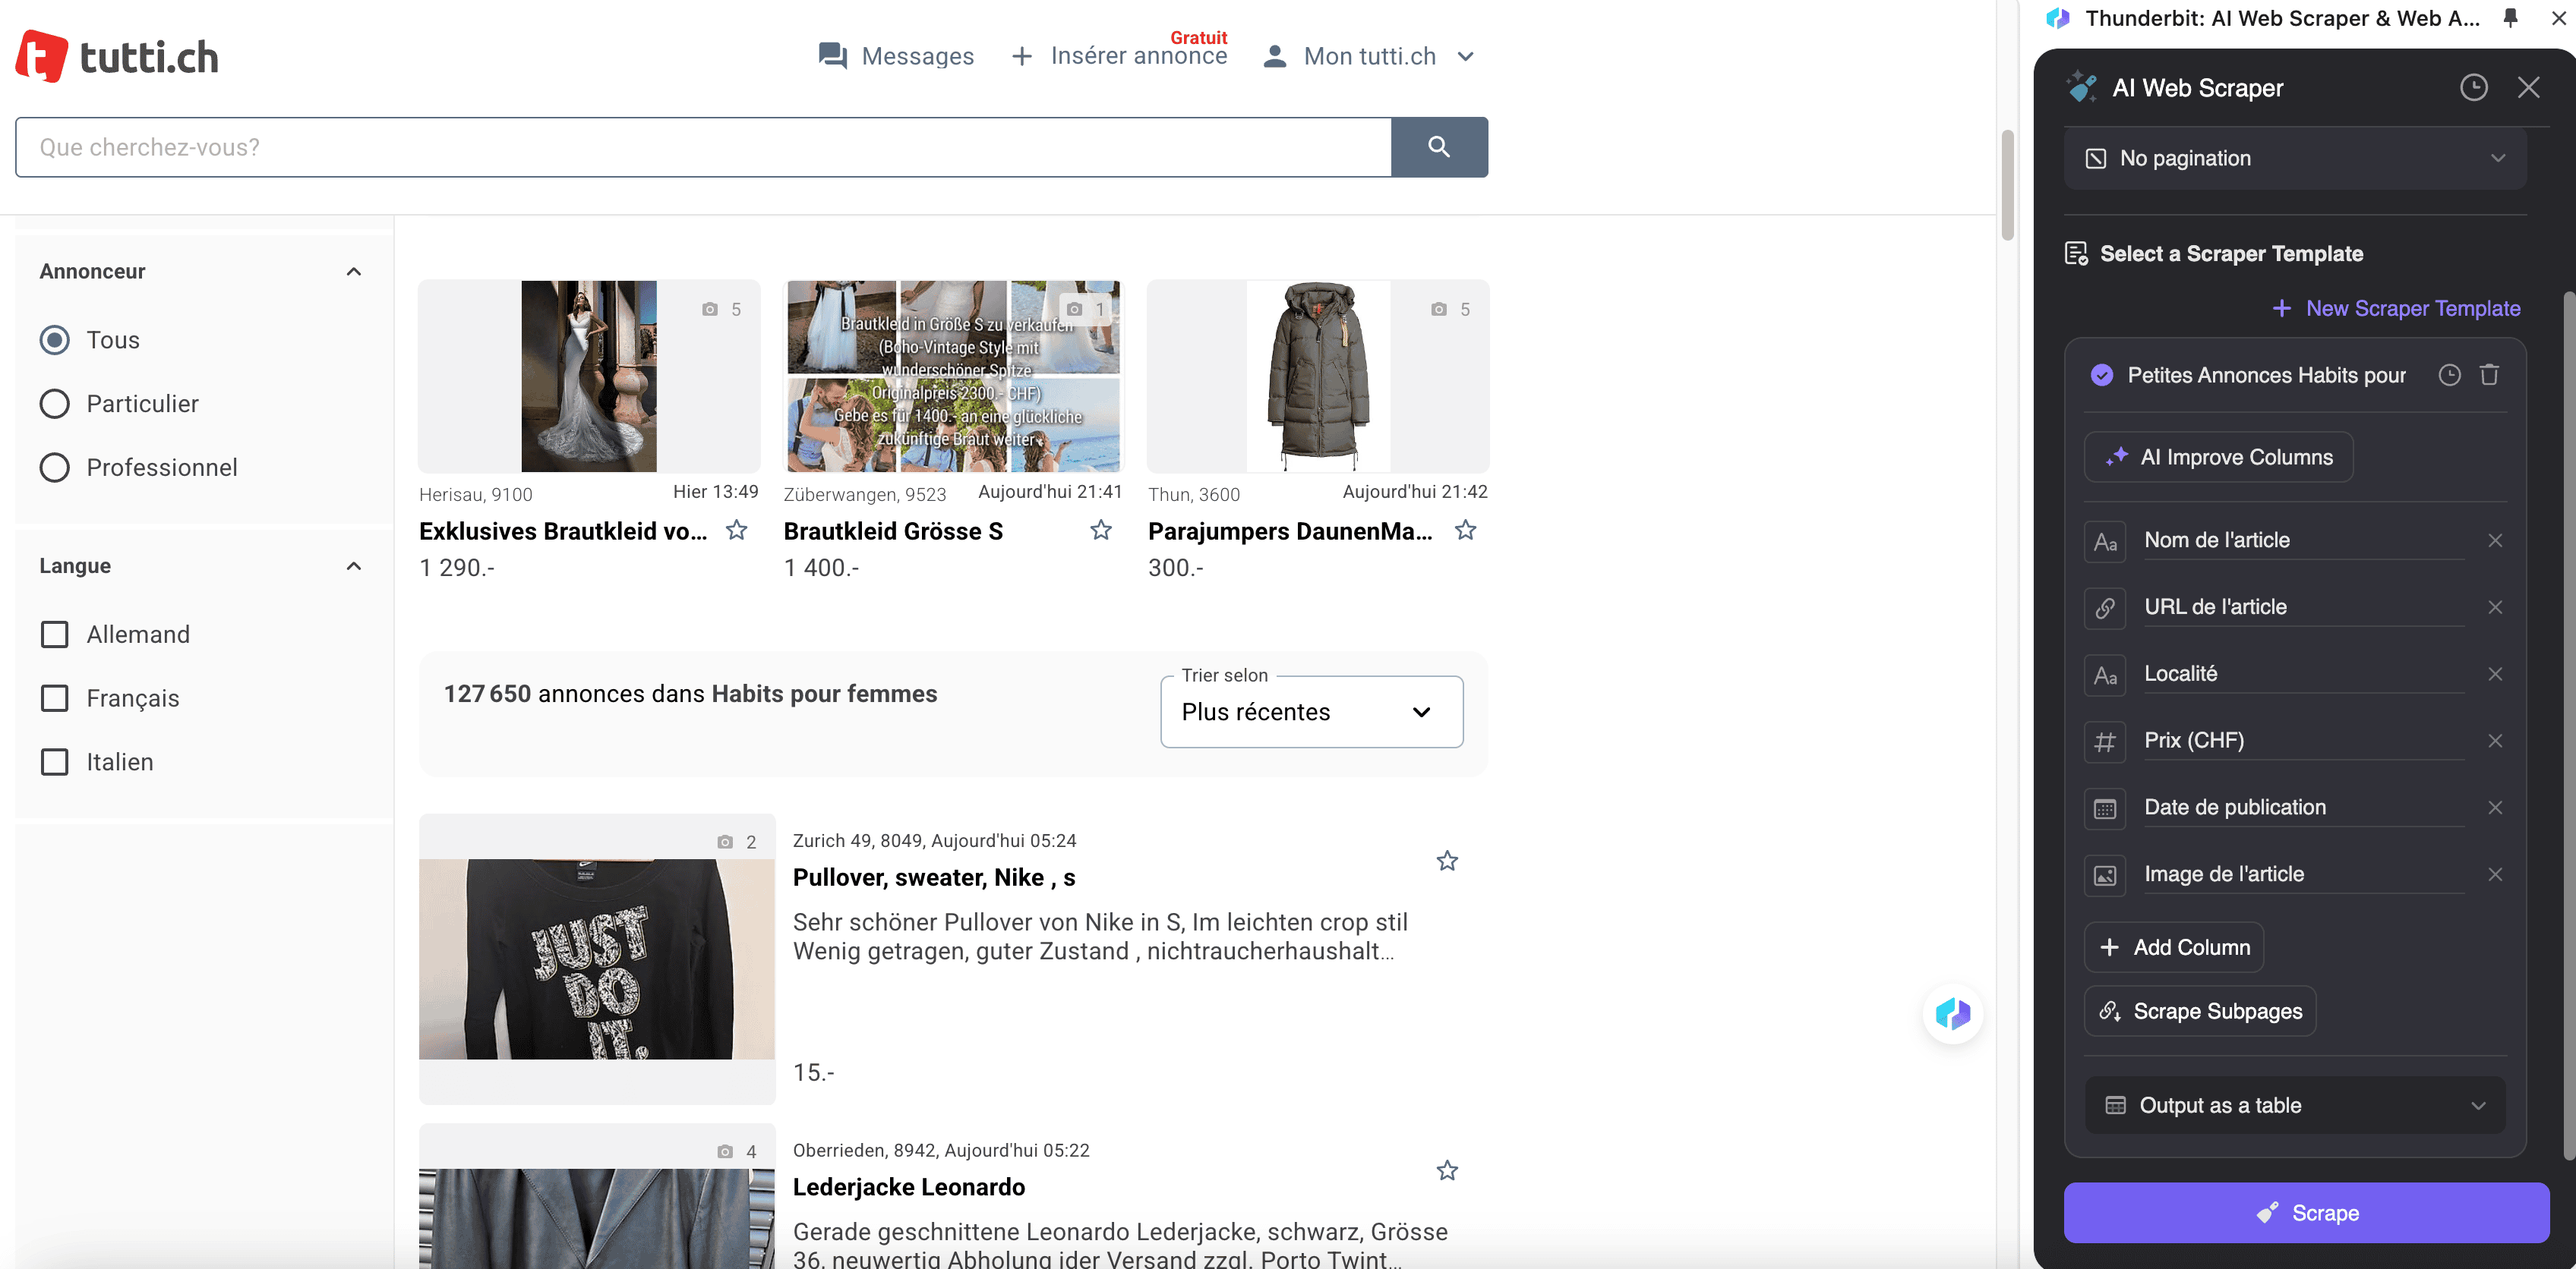
Task: Open the Mon tutti.ch account menu
Action: click(1369, 56)
